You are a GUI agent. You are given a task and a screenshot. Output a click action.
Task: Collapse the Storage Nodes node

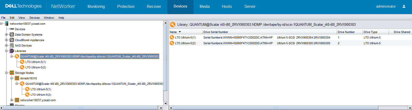point(6,73)
